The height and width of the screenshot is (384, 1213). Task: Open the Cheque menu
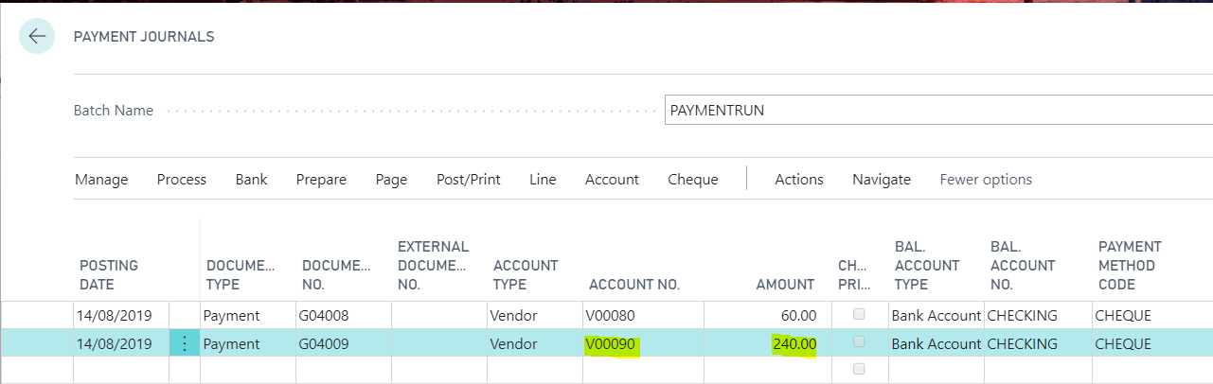pyautogui.click(x=692, y=180)
